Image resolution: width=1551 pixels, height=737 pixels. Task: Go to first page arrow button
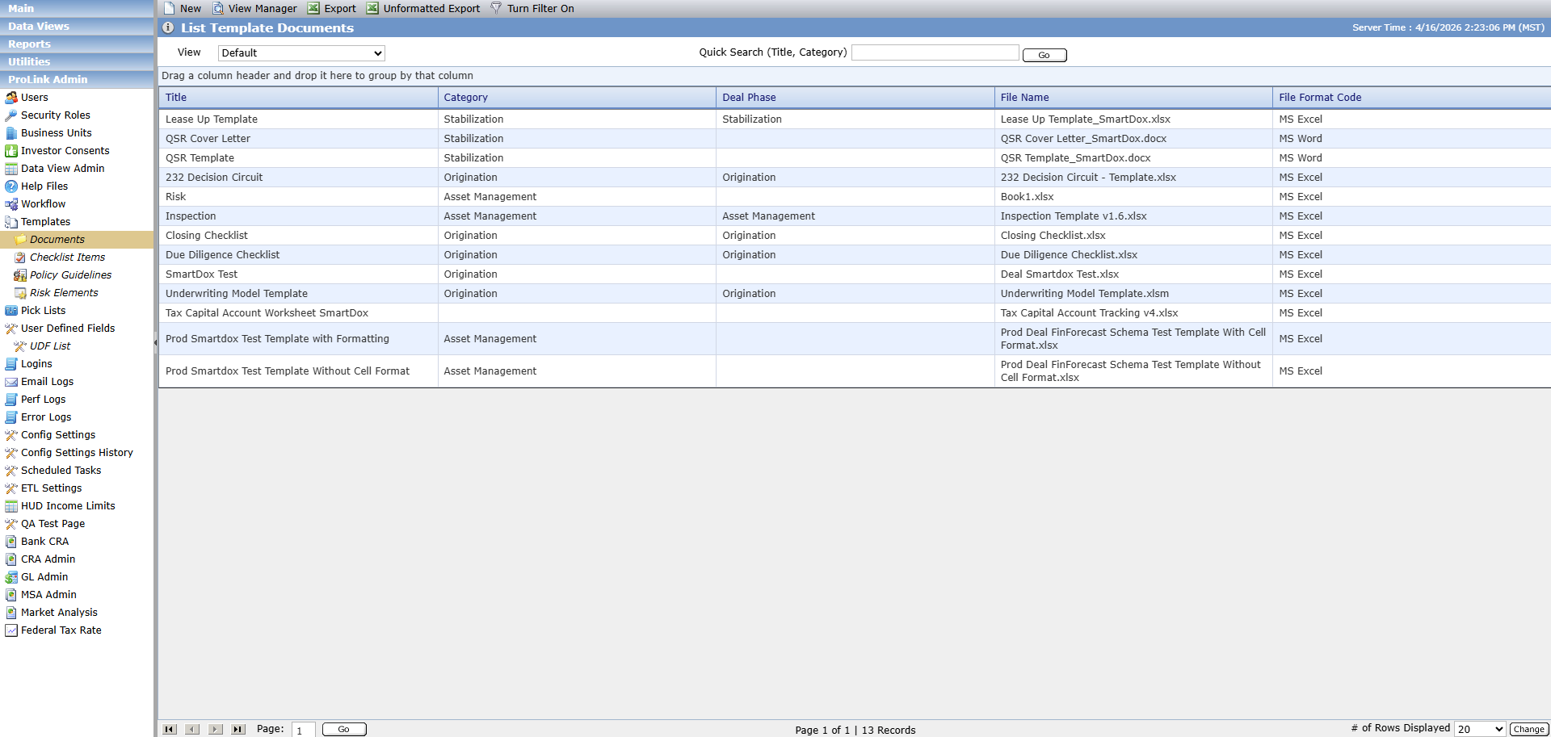[x=170, y=729]
